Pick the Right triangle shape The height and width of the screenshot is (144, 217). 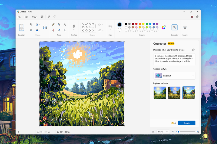click(93, 27)
